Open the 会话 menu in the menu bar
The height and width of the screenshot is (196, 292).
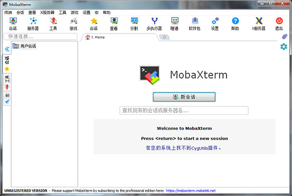(20, 13)
